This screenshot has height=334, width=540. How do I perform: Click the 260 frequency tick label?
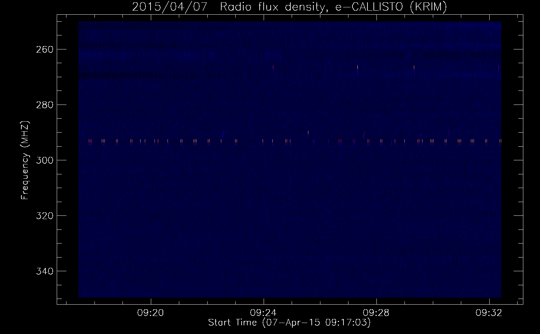coord(44,49)
